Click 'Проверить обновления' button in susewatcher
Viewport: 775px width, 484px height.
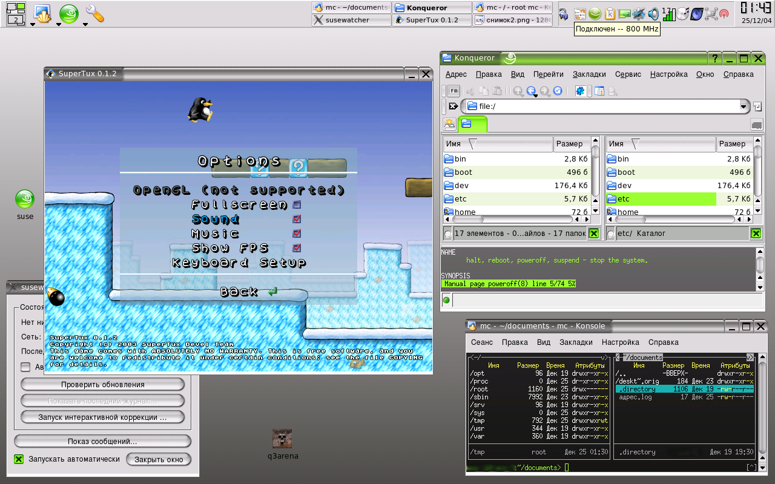coord(102,385)
